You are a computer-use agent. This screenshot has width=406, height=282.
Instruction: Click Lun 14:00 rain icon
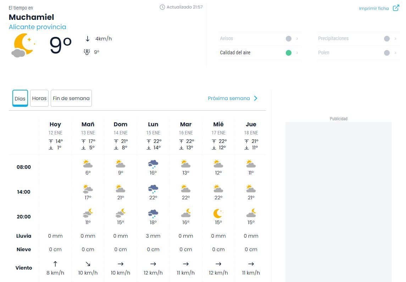tap(153, 189)
